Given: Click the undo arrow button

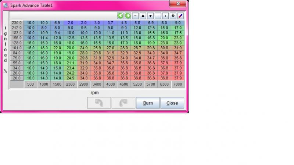Looking at the screenshot, I should click(x=99, y=103).
